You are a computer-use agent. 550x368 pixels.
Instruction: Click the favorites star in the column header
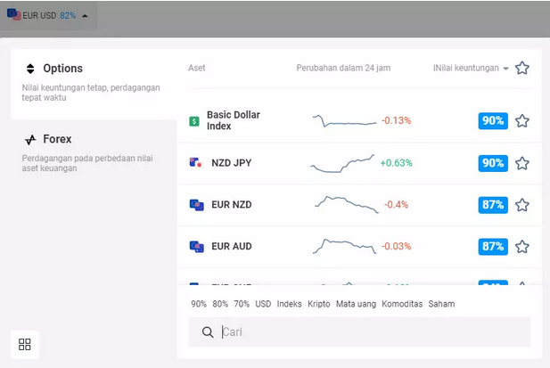coord(522,68)
